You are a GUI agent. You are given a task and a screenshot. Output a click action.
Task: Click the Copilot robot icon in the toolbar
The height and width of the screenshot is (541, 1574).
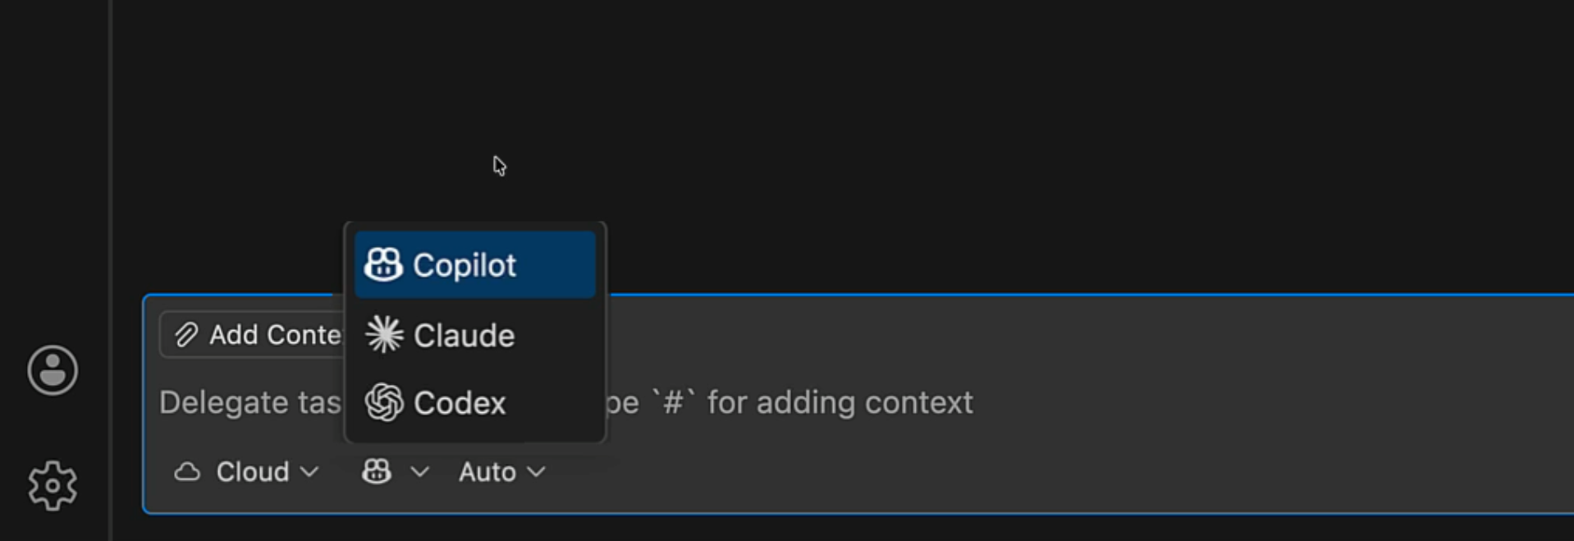375,471
